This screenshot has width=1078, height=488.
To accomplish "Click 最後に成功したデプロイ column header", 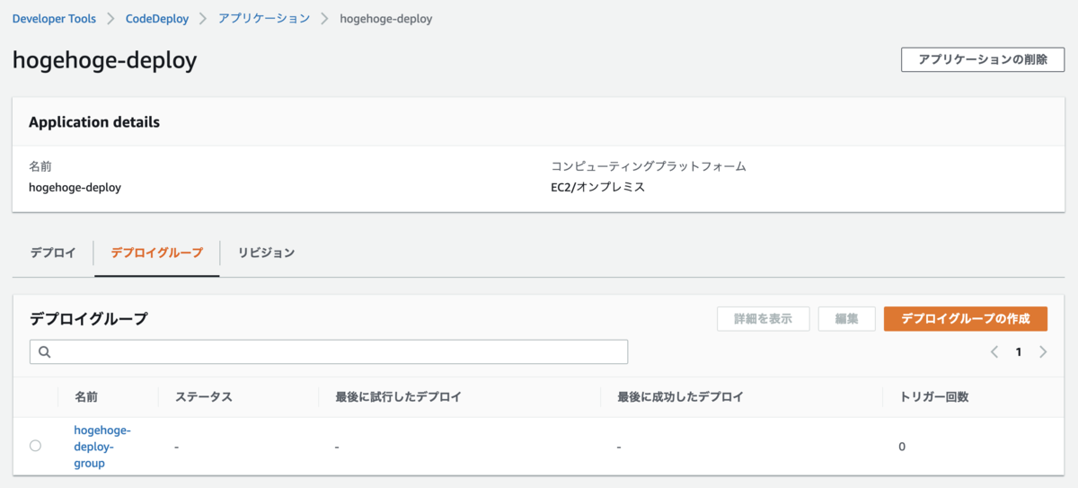I will pos(680,396).
